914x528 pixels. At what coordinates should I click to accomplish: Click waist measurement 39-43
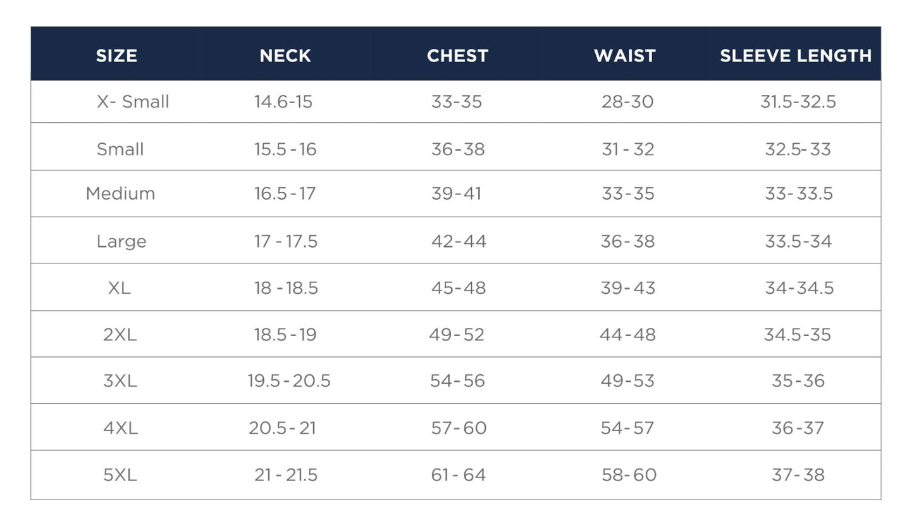628,288
